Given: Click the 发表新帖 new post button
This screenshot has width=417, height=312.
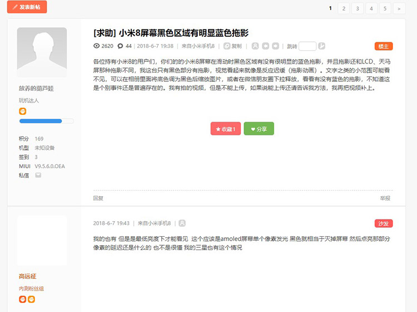Looking at the screenshot, I should (x=27, y=7).
